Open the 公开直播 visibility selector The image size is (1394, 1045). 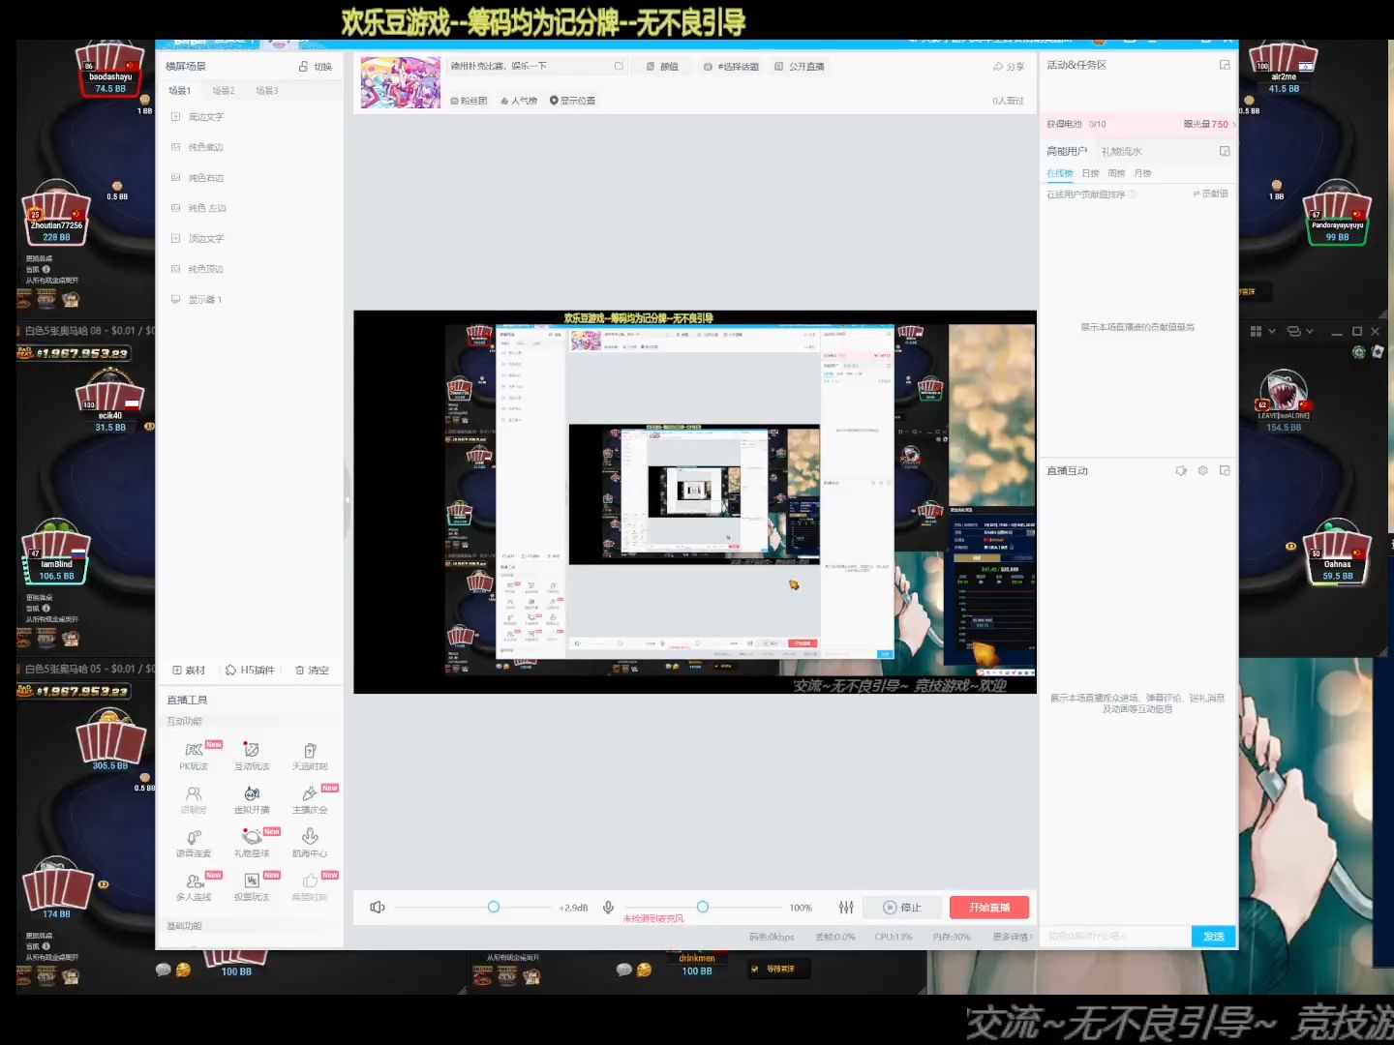point(800,67)
